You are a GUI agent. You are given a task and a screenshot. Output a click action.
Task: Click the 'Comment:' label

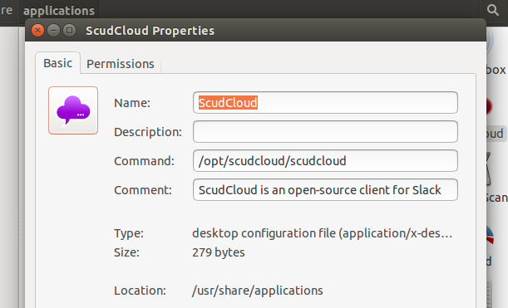coord(143,190)
